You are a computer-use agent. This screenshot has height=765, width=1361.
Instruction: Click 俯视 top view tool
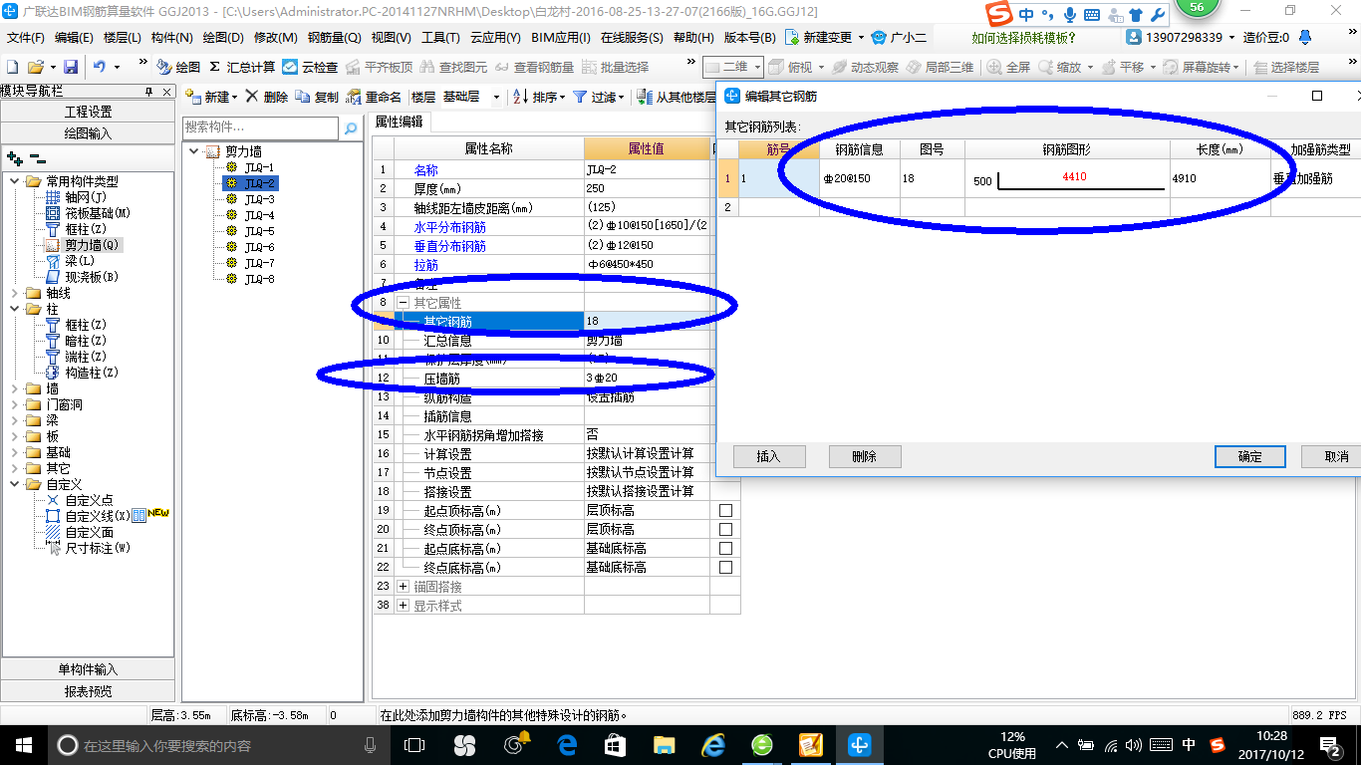click(796, 67)
